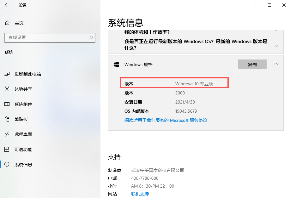Click the 支持 section heading
This screenshot has width=290, height=198.
point(114,157)
